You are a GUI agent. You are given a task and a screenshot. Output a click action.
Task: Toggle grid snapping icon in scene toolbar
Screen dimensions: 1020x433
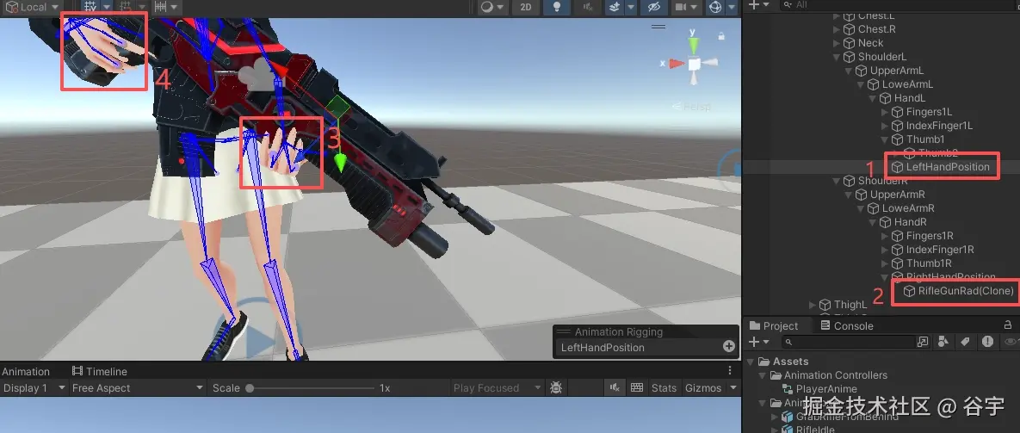coord(91,7)
